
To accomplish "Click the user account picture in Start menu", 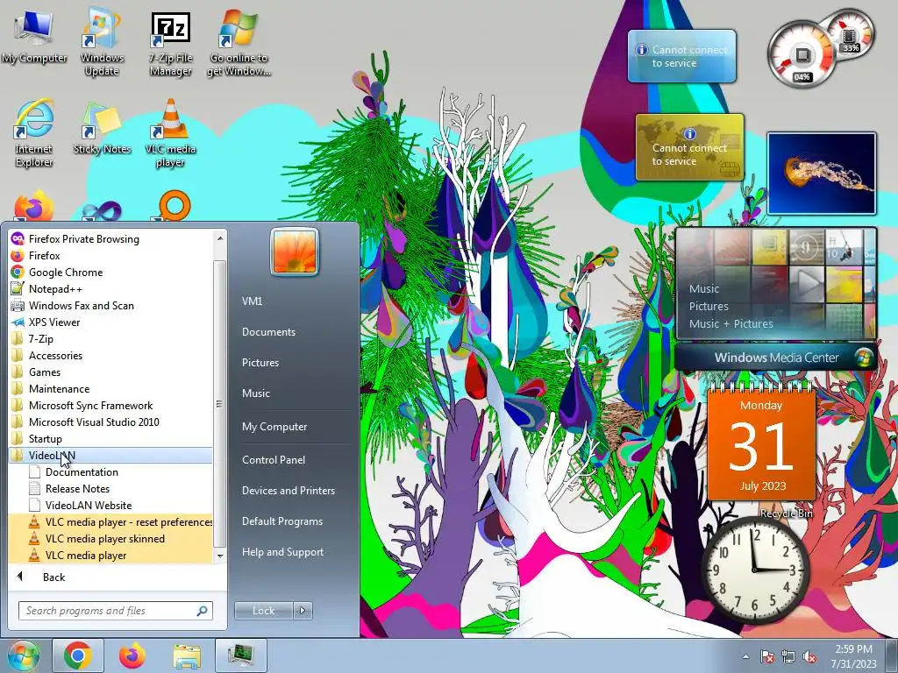I will 295,251.
